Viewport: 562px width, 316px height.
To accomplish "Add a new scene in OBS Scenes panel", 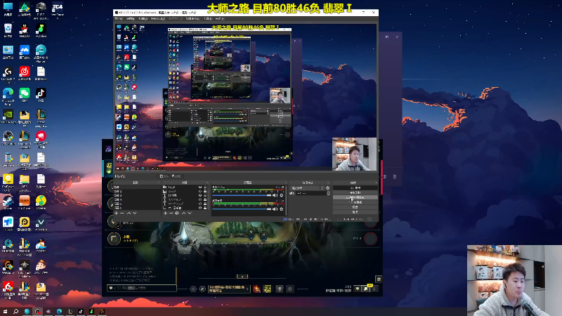I will coord(116,213).
